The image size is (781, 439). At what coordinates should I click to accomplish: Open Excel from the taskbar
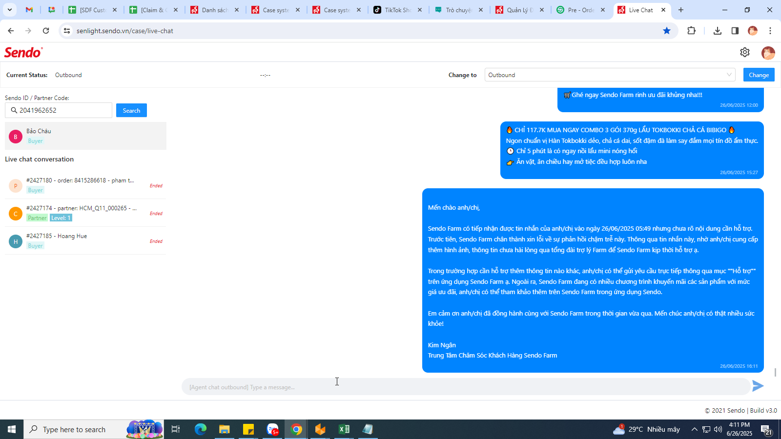click(x=344, y=429)
